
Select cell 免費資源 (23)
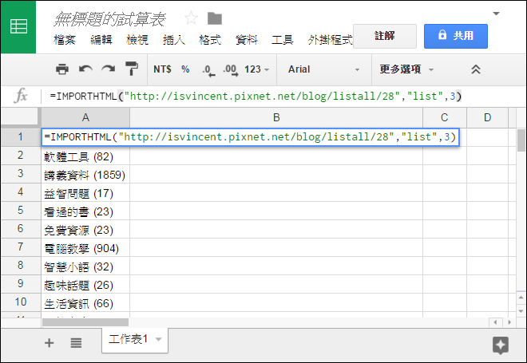[85, 229]
